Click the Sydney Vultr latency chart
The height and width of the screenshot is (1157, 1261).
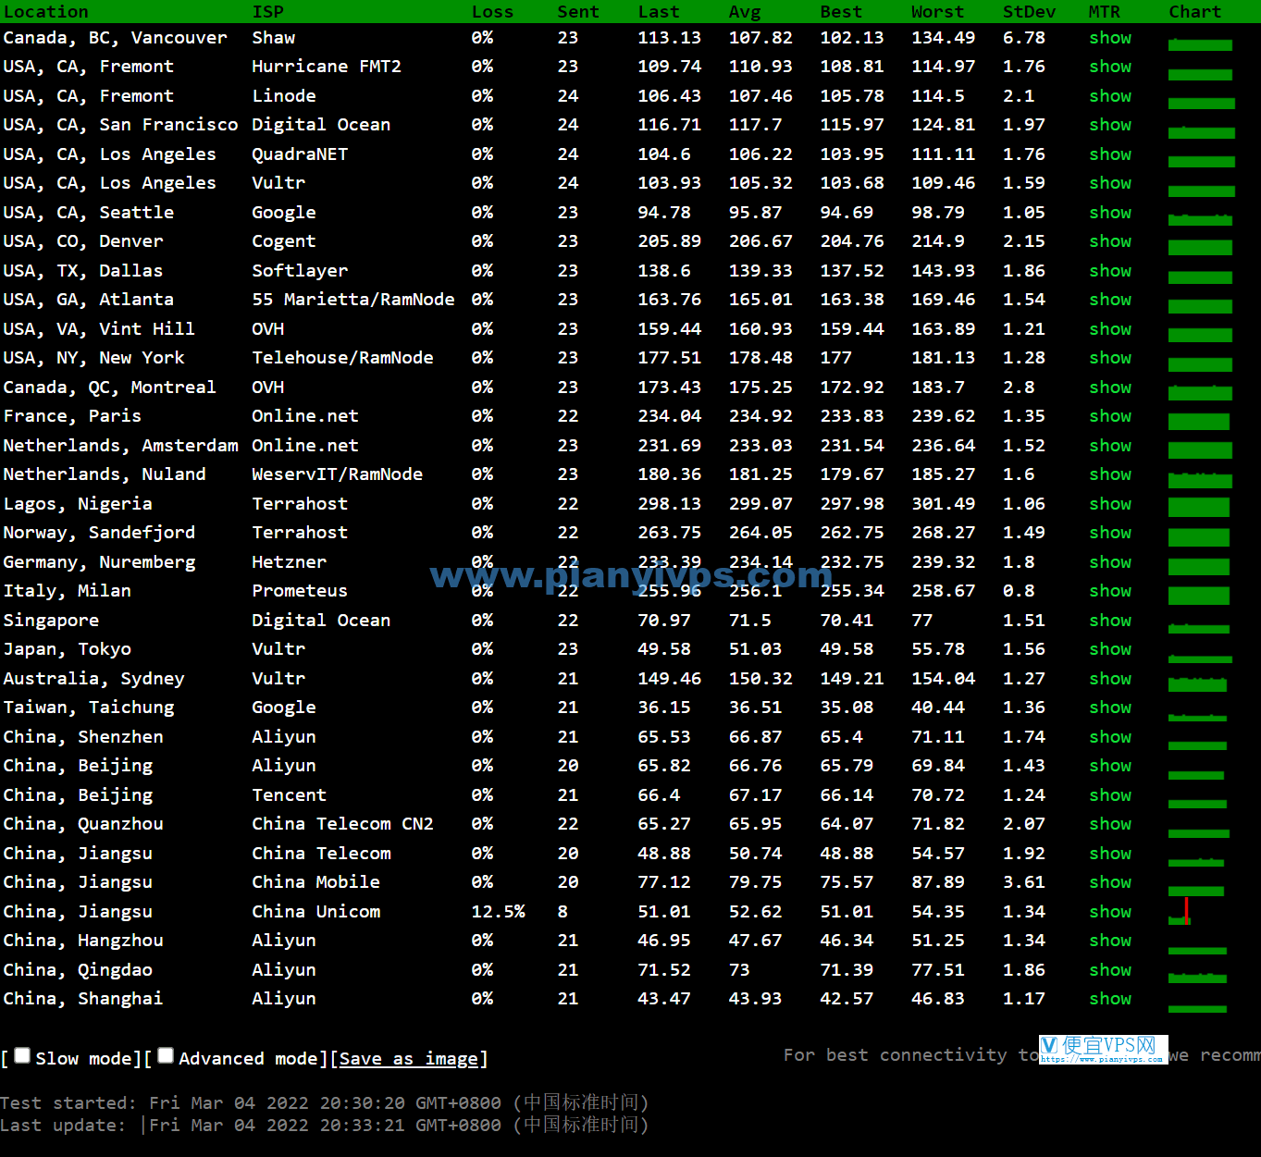1198,684
